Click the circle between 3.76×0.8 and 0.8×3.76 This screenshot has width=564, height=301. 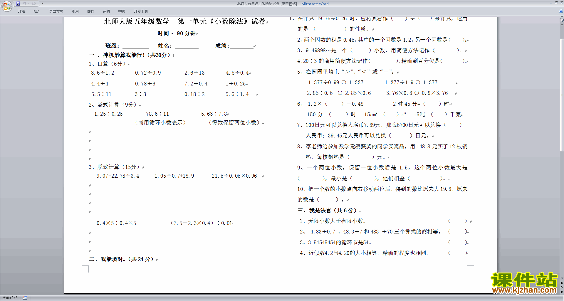pyautogui.click(x=417, y=93)
